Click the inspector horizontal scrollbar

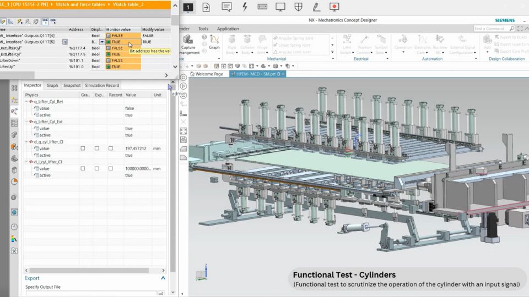click(x=89, y=271)
